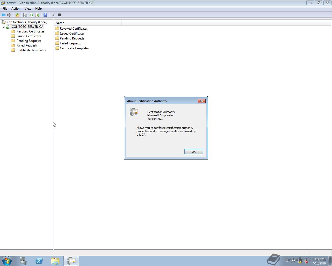Click the Refresh toolbar icon
Screen dimensions: 332x266
click(x=31, y=15)
